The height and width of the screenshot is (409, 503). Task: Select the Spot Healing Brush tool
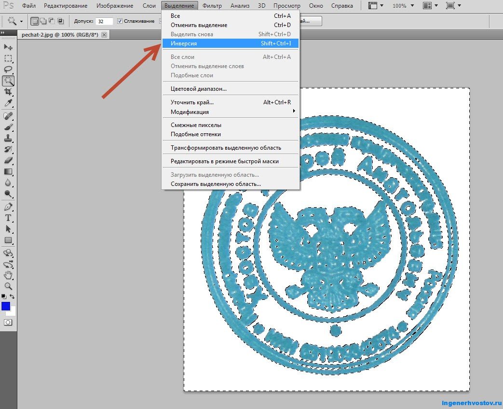point(8,116)
